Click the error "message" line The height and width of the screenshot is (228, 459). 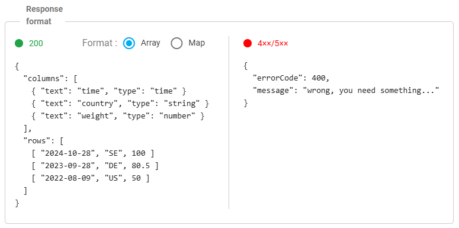(x=346, y=91)
